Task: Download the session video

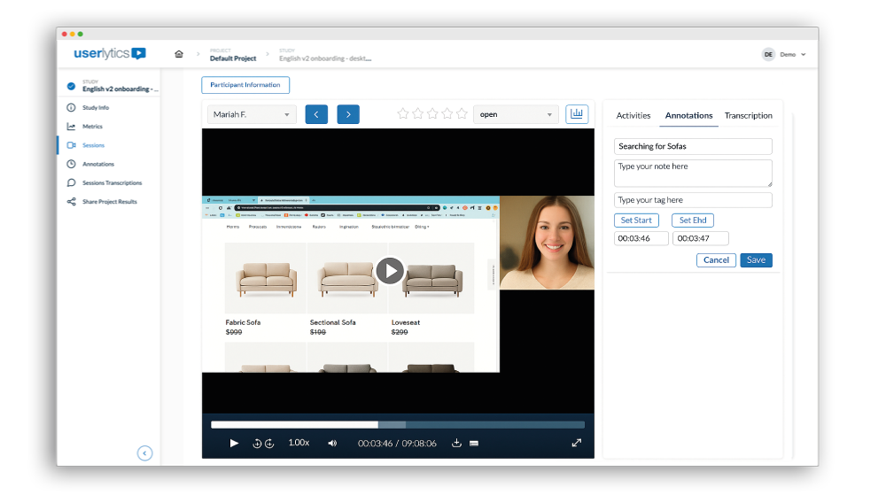Action: tap(456, 443)
